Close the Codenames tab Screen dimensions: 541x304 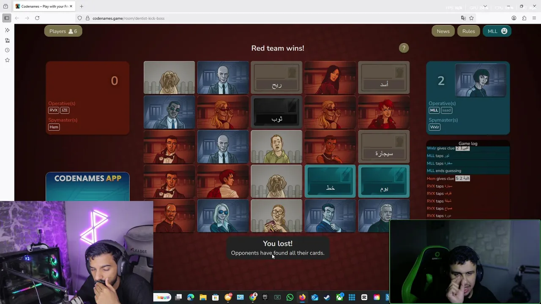pos(71,6)
